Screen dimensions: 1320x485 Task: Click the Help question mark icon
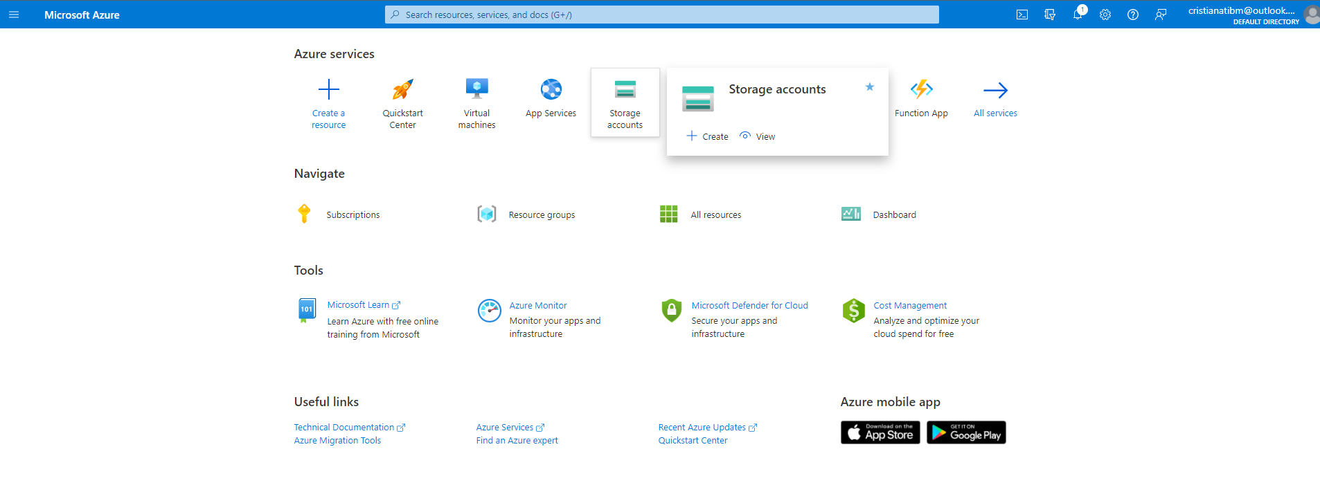(1133, 15)
